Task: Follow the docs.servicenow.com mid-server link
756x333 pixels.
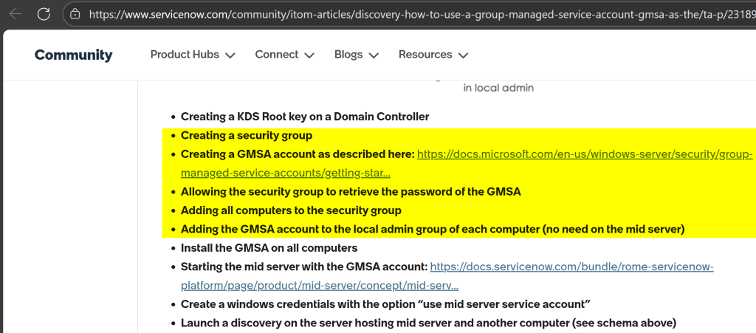Action: tap(571, 267)
